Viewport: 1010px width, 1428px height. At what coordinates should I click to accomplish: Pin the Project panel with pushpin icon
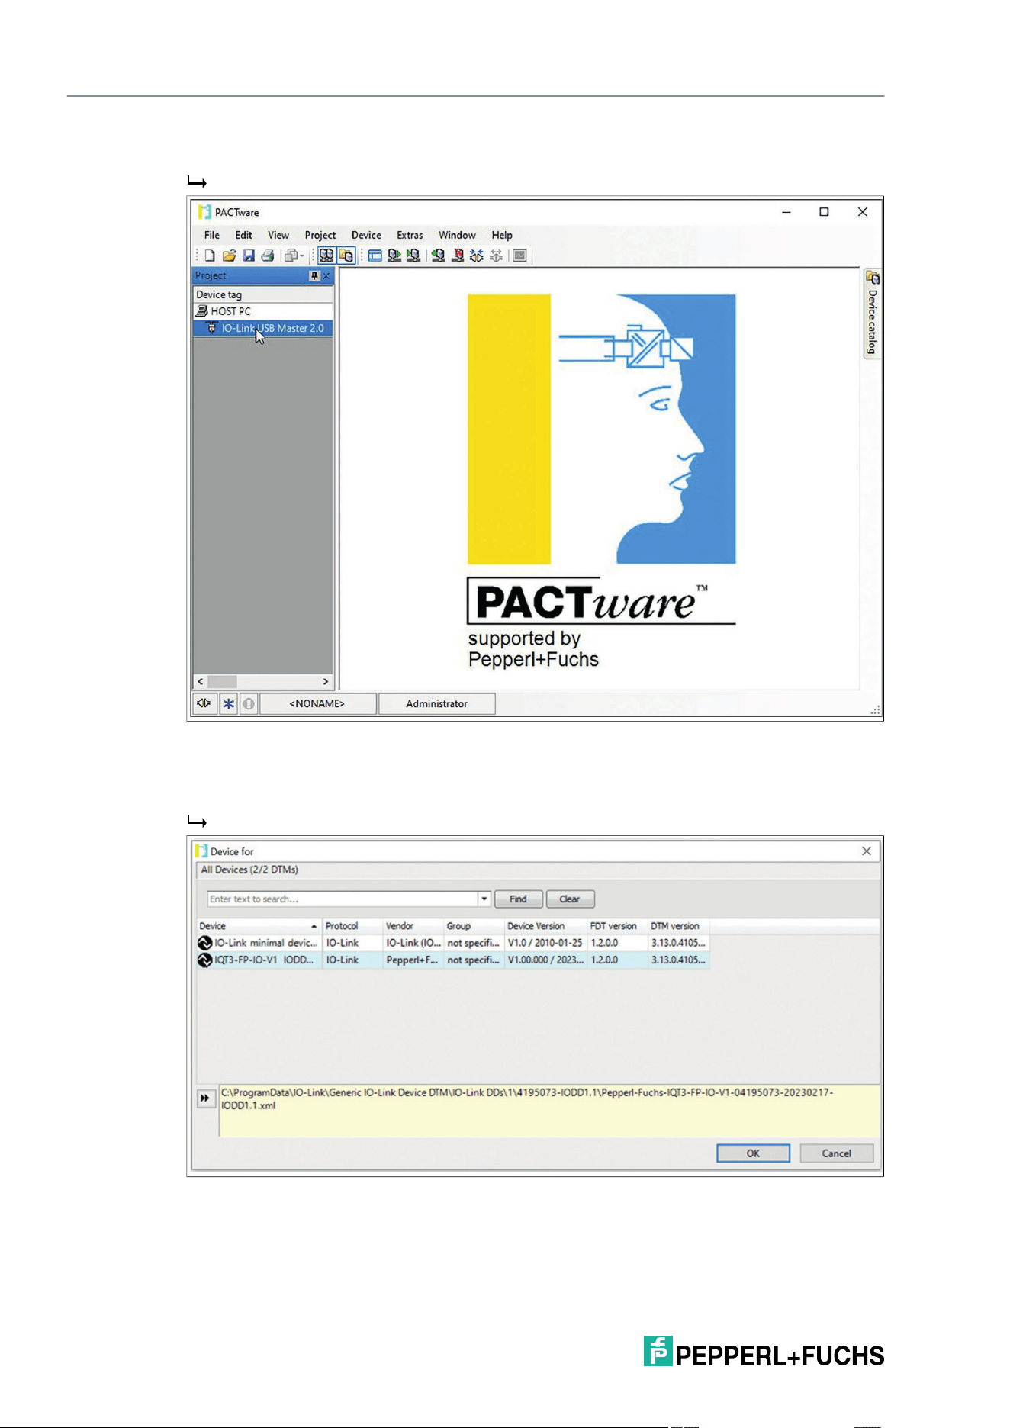point(314,276)
